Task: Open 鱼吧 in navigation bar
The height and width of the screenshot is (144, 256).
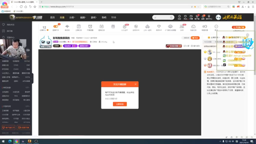Action: coord(104,18)
